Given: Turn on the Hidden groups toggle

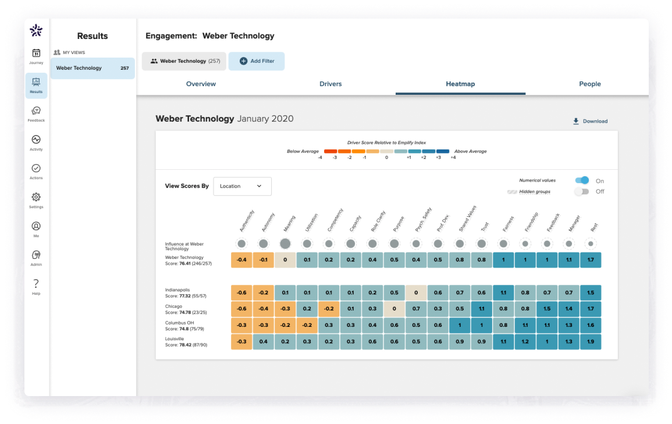Looking at the screenshot, I should click(582, 191).
